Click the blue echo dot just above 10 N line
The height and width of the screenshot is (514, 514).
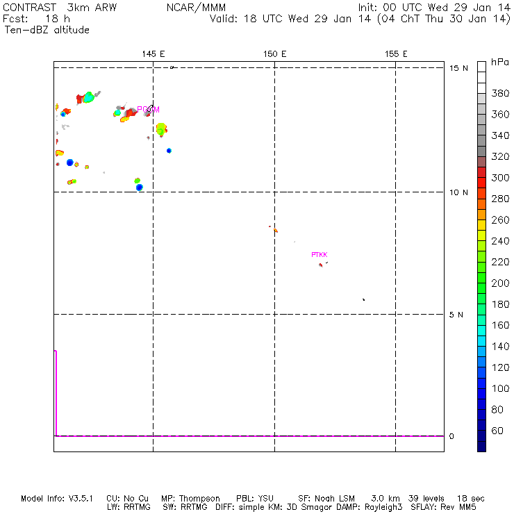[140, 188]
